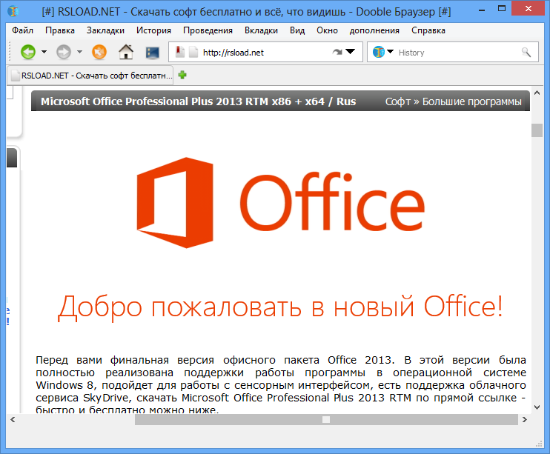Click the Microsoft Office Professional Plus 2013 title link
550x454 pixels.
[198, 101]
